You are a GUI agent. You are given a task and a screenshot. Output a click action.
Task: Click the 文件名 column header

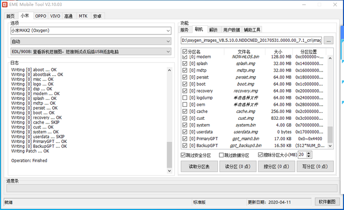[244, 52]
